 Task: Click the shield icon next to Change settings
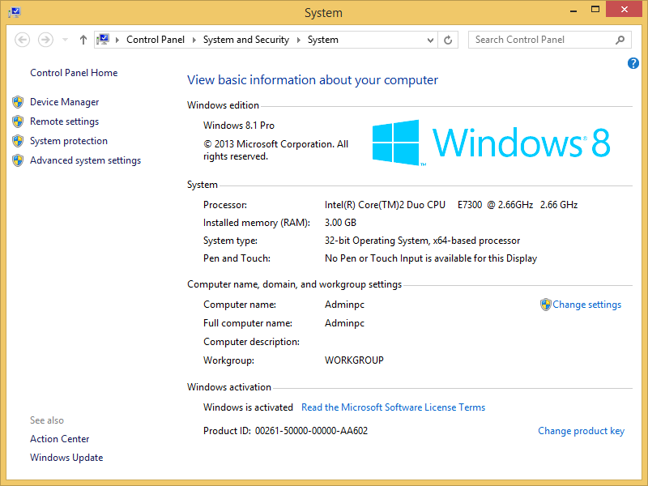545,305
